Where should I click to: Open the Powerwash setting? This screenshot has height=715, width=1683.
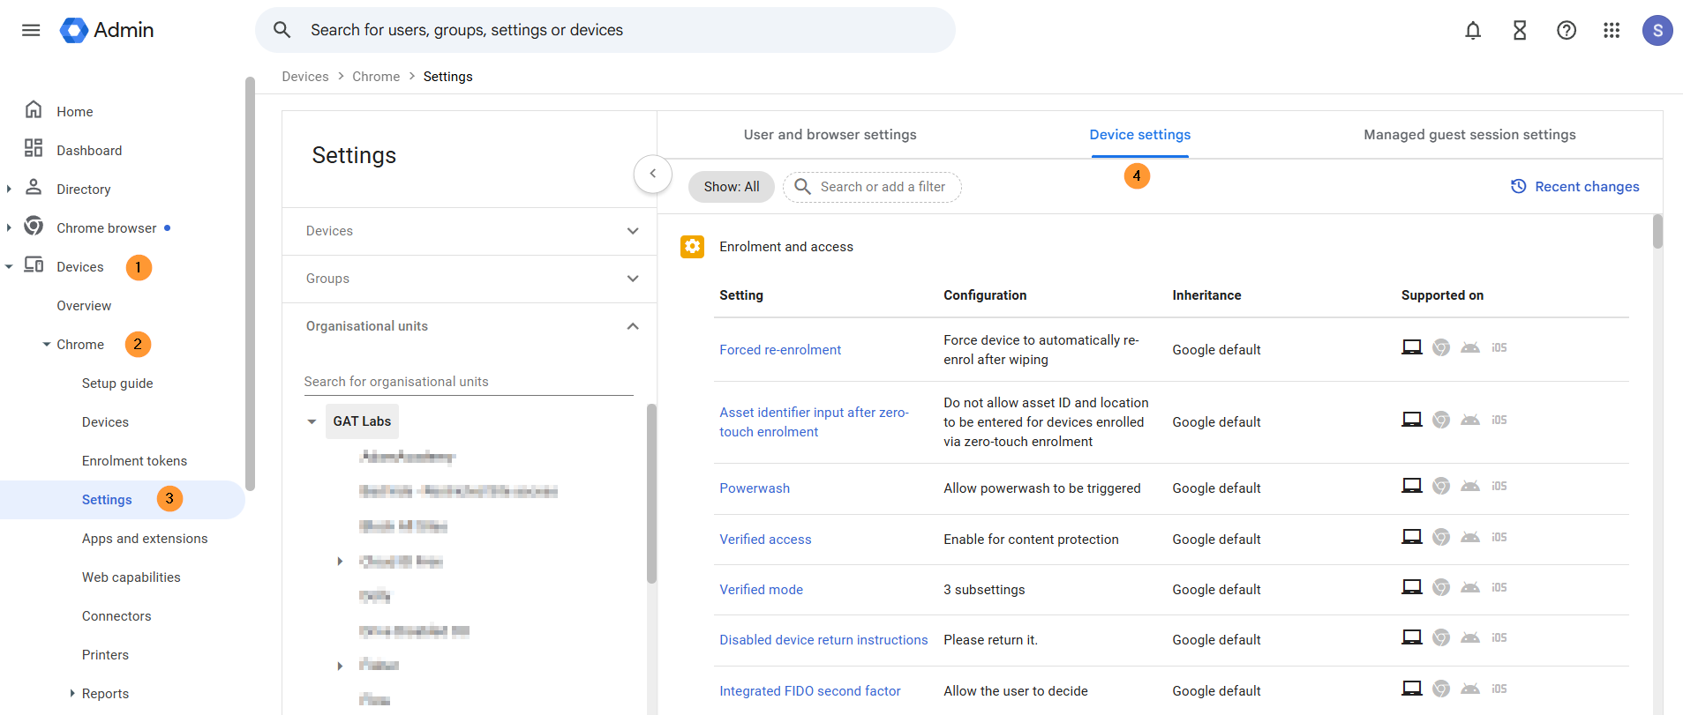[x=755, y=488]
